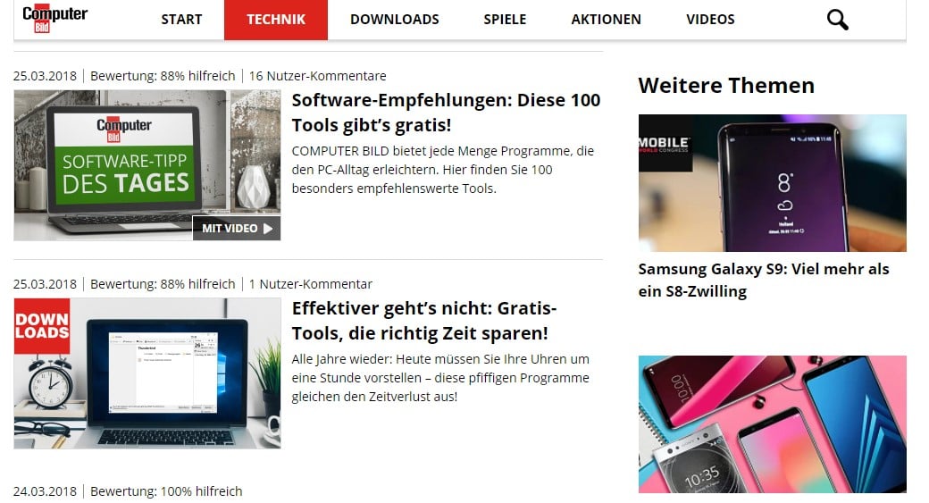
Task: Open Effektiver geht's nicht Gratis-Tools headline
Action: [x=424, y=321]
